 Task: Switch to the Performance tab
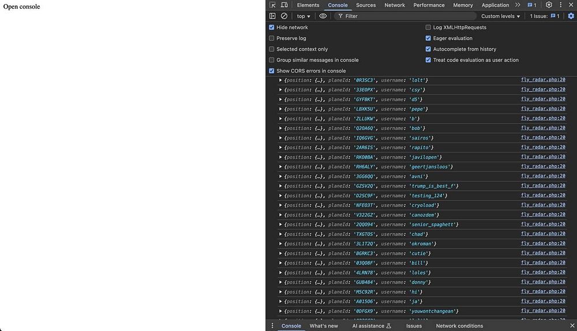(429, 5)
